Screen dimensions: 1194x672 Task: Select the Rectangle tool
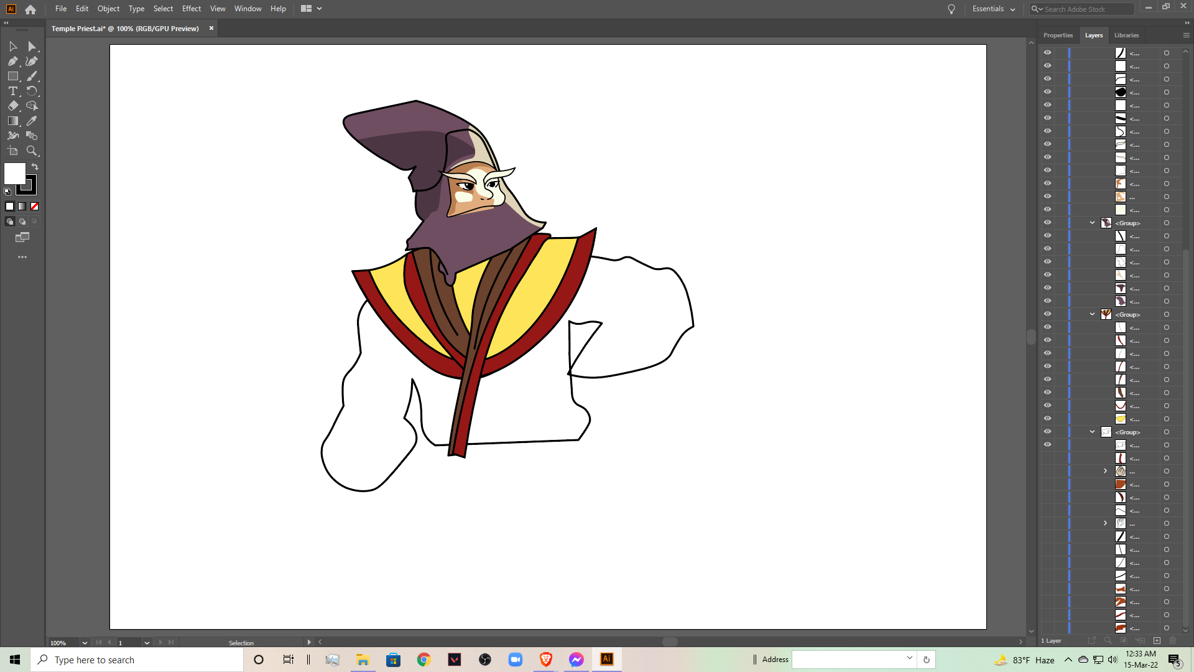coord(13,77)
